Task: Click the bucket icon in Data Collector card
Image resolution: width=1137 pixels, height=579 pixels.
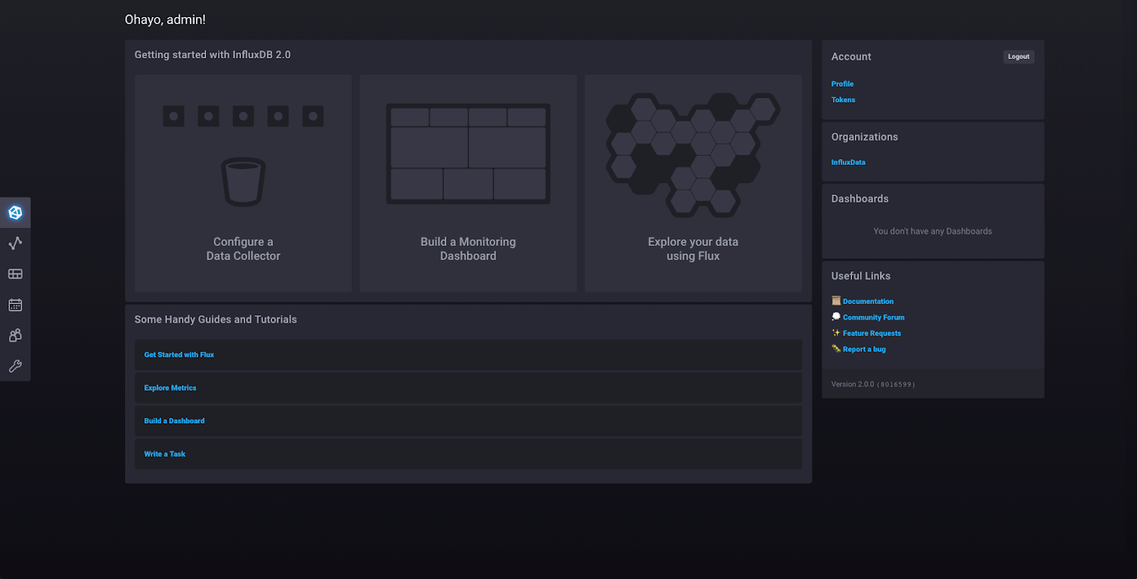Action: point(243,182)
